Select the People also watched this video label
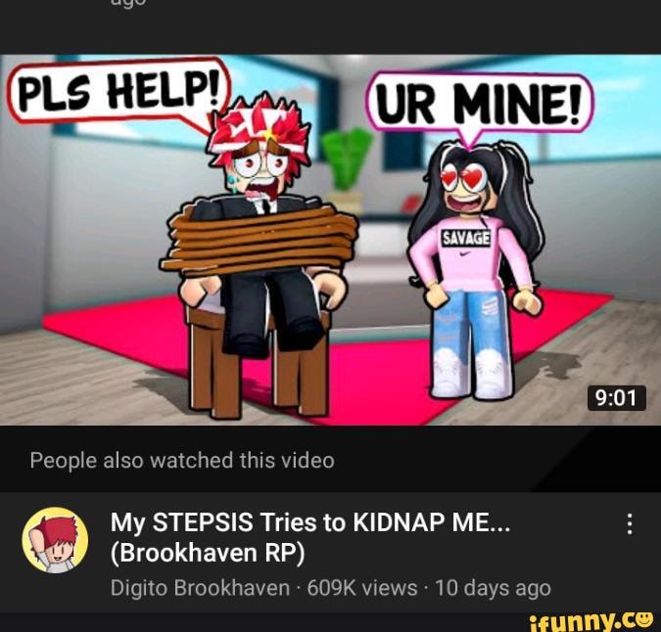This screenshot has width=661, height=632. point(182,460)
